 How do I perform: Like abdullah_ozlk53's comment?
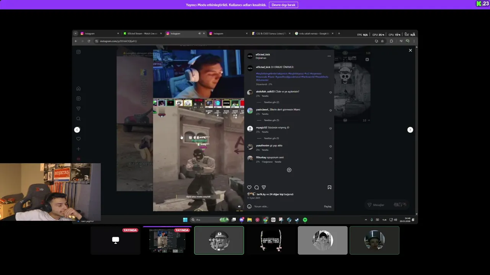[x=330, y=92]
